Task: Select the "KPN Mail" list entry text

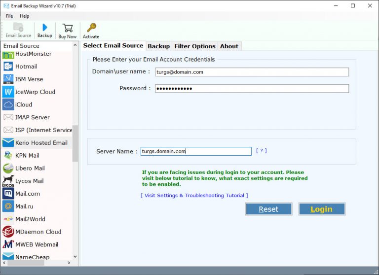Action: pos(27,155)
